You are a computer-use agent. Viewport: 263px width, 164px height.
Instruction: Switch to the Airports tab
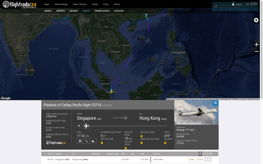pos(60,11)
